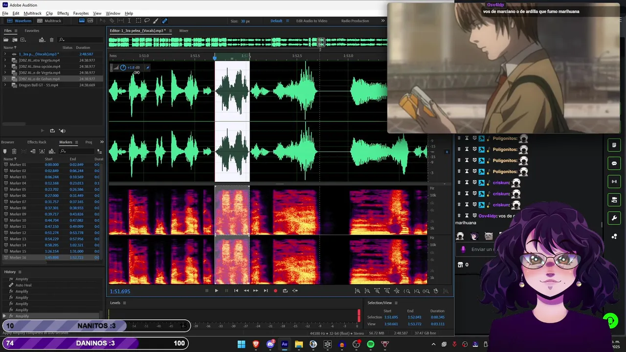Click the Zoom Out Full icon

[x=397, y=291]
